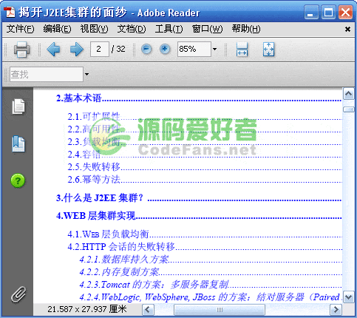Image resolution: width=357 pixels, height=318 pixels.
Task: Click the vertical scrollbar down arrow
Action: [349, 297]
